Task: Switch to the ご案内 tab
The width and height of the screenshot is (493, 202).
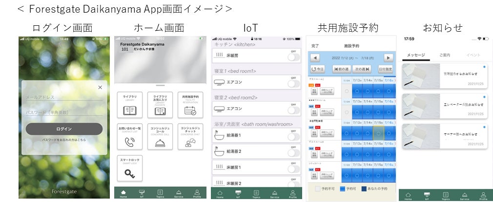Action: (445, 55)
